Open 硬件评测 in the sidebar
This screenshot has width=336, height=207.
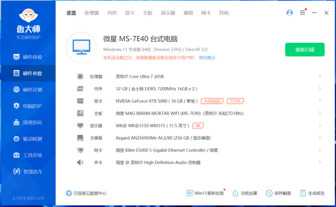(x=28, y=89)
